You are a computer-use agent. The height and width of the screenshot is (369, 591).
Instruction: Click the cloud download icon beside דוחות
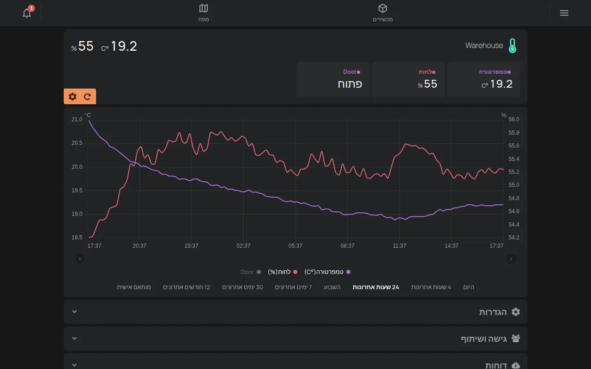[516, 365]
